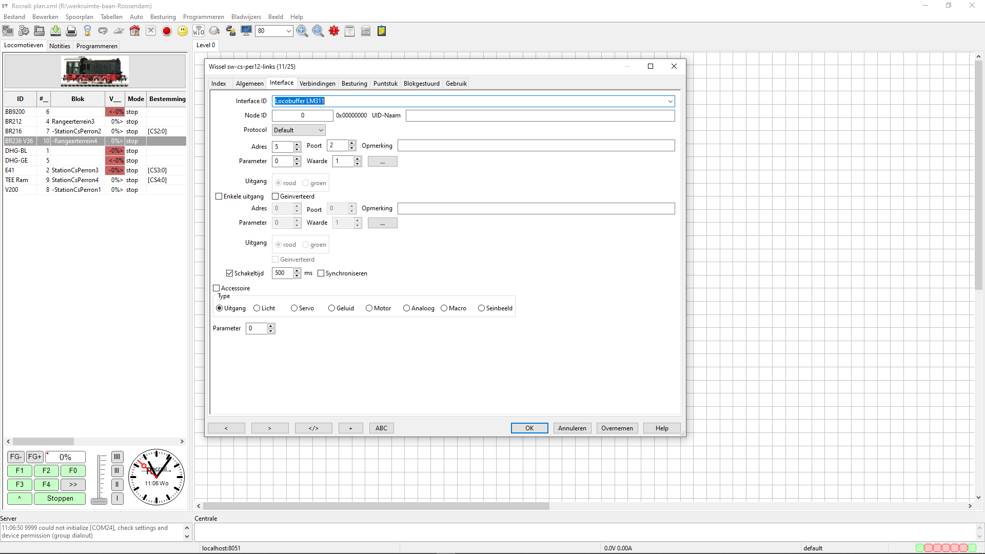Click the zoom-in magnifier icon
Image resolution: width=985 pixels, height=554 pixels.
pyautogui.click(x=302, y=31)
